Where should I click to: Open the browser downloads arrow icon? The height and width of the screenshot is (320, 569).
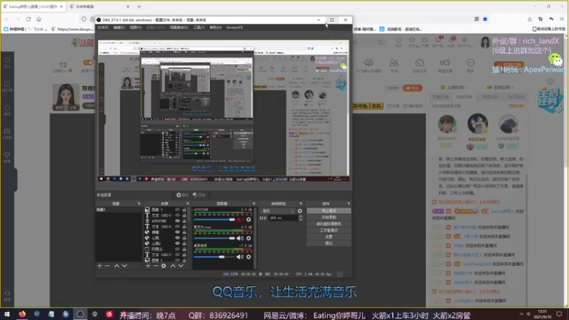529,19
